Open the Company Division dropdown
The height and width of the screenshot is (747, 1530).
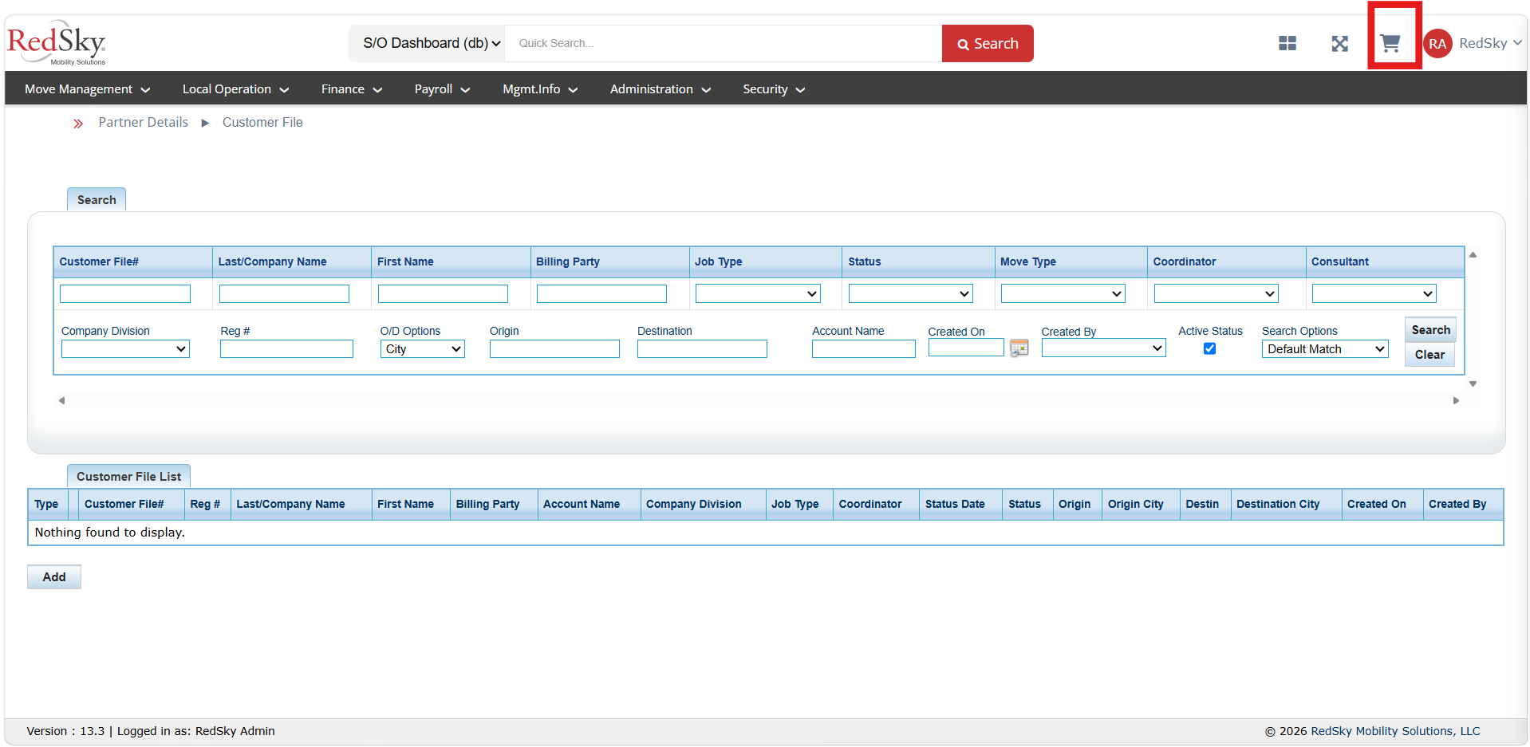125,348
